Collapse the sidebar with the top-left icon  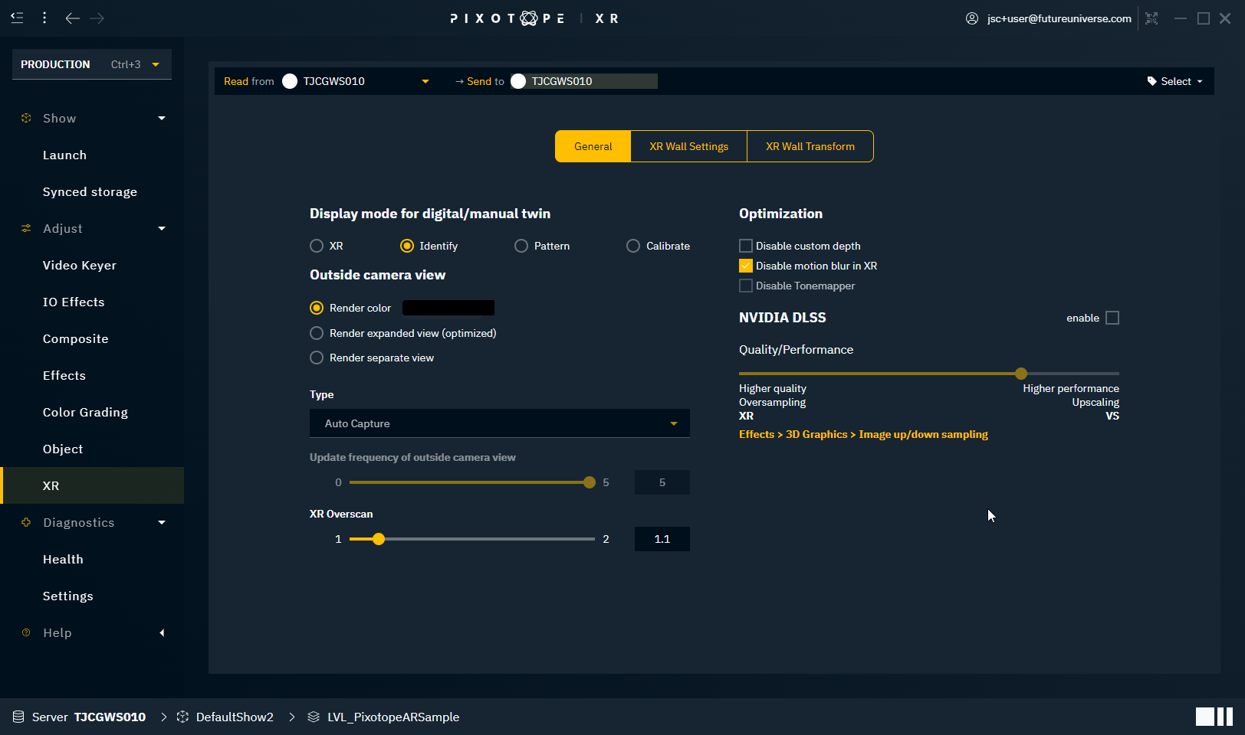(x=17, y=18)
